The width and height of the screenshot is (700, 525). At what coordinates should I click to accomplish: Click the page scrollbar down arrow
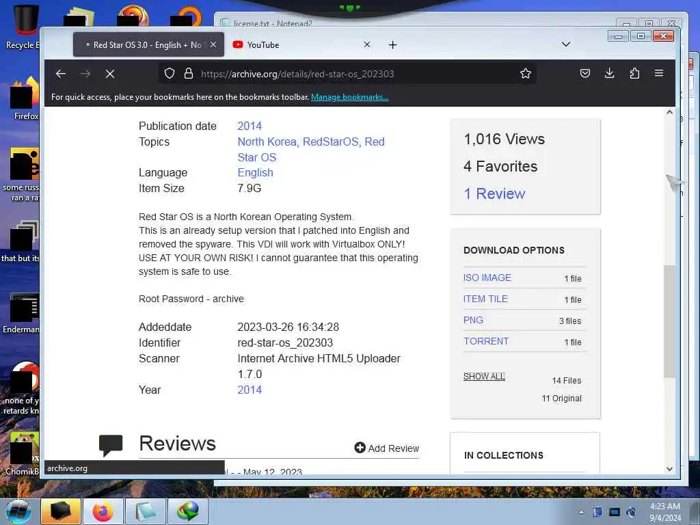pos(669,469)
